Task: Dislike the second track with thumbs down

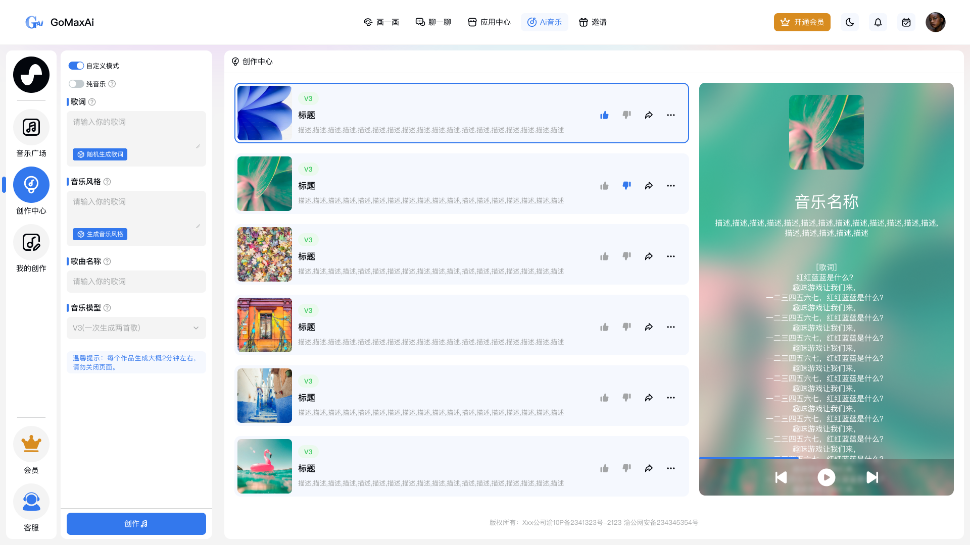Action: point(626,186)
